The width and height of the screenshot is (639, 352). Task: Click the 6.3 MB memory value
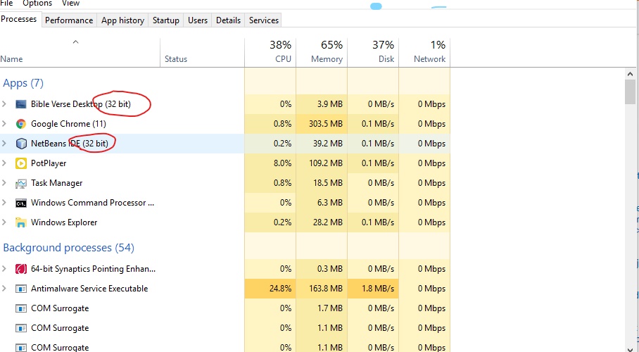click(329, 202)
